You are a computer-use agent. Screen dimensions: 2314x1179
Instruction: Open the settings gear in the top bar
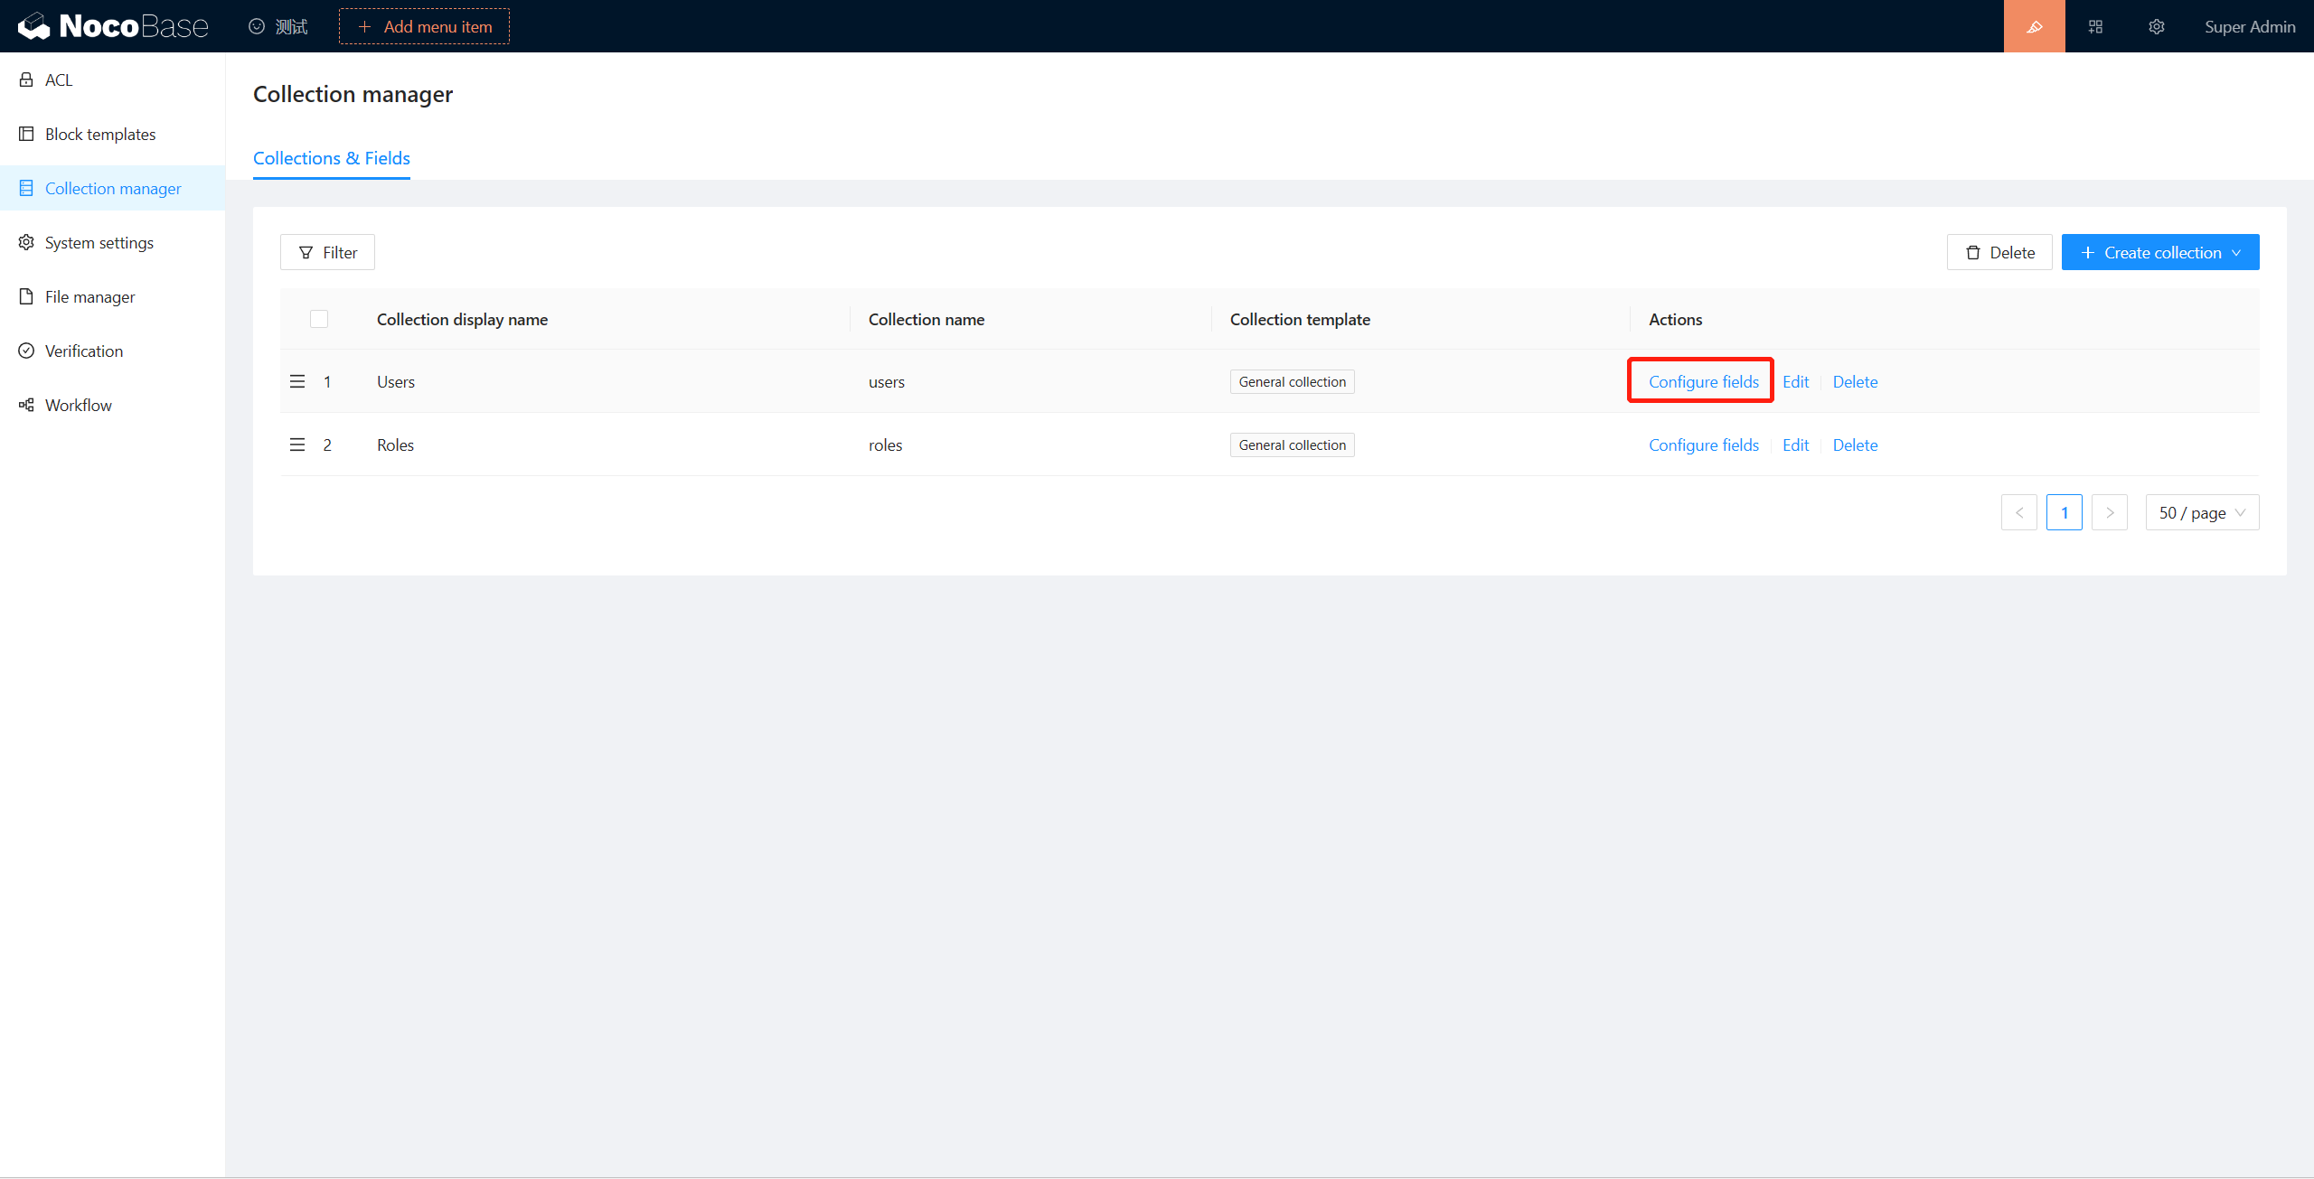coord(2157,26)
